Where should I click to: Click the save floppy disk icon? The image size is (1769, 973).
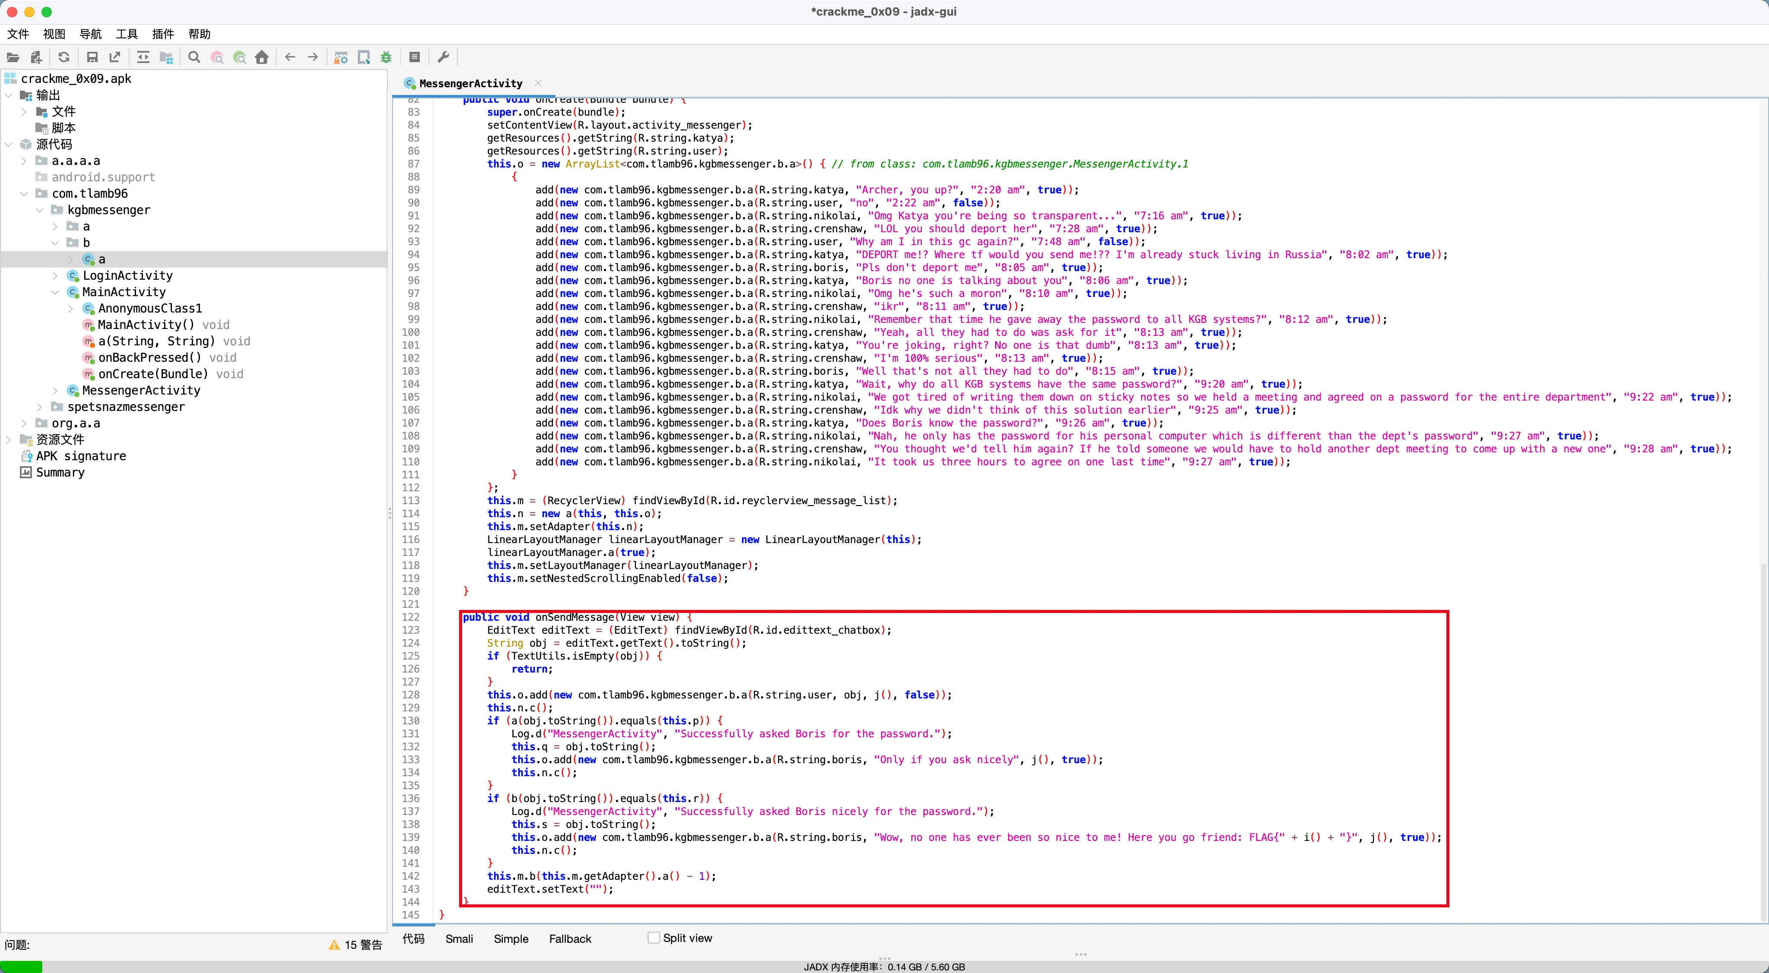pos(92,58)
